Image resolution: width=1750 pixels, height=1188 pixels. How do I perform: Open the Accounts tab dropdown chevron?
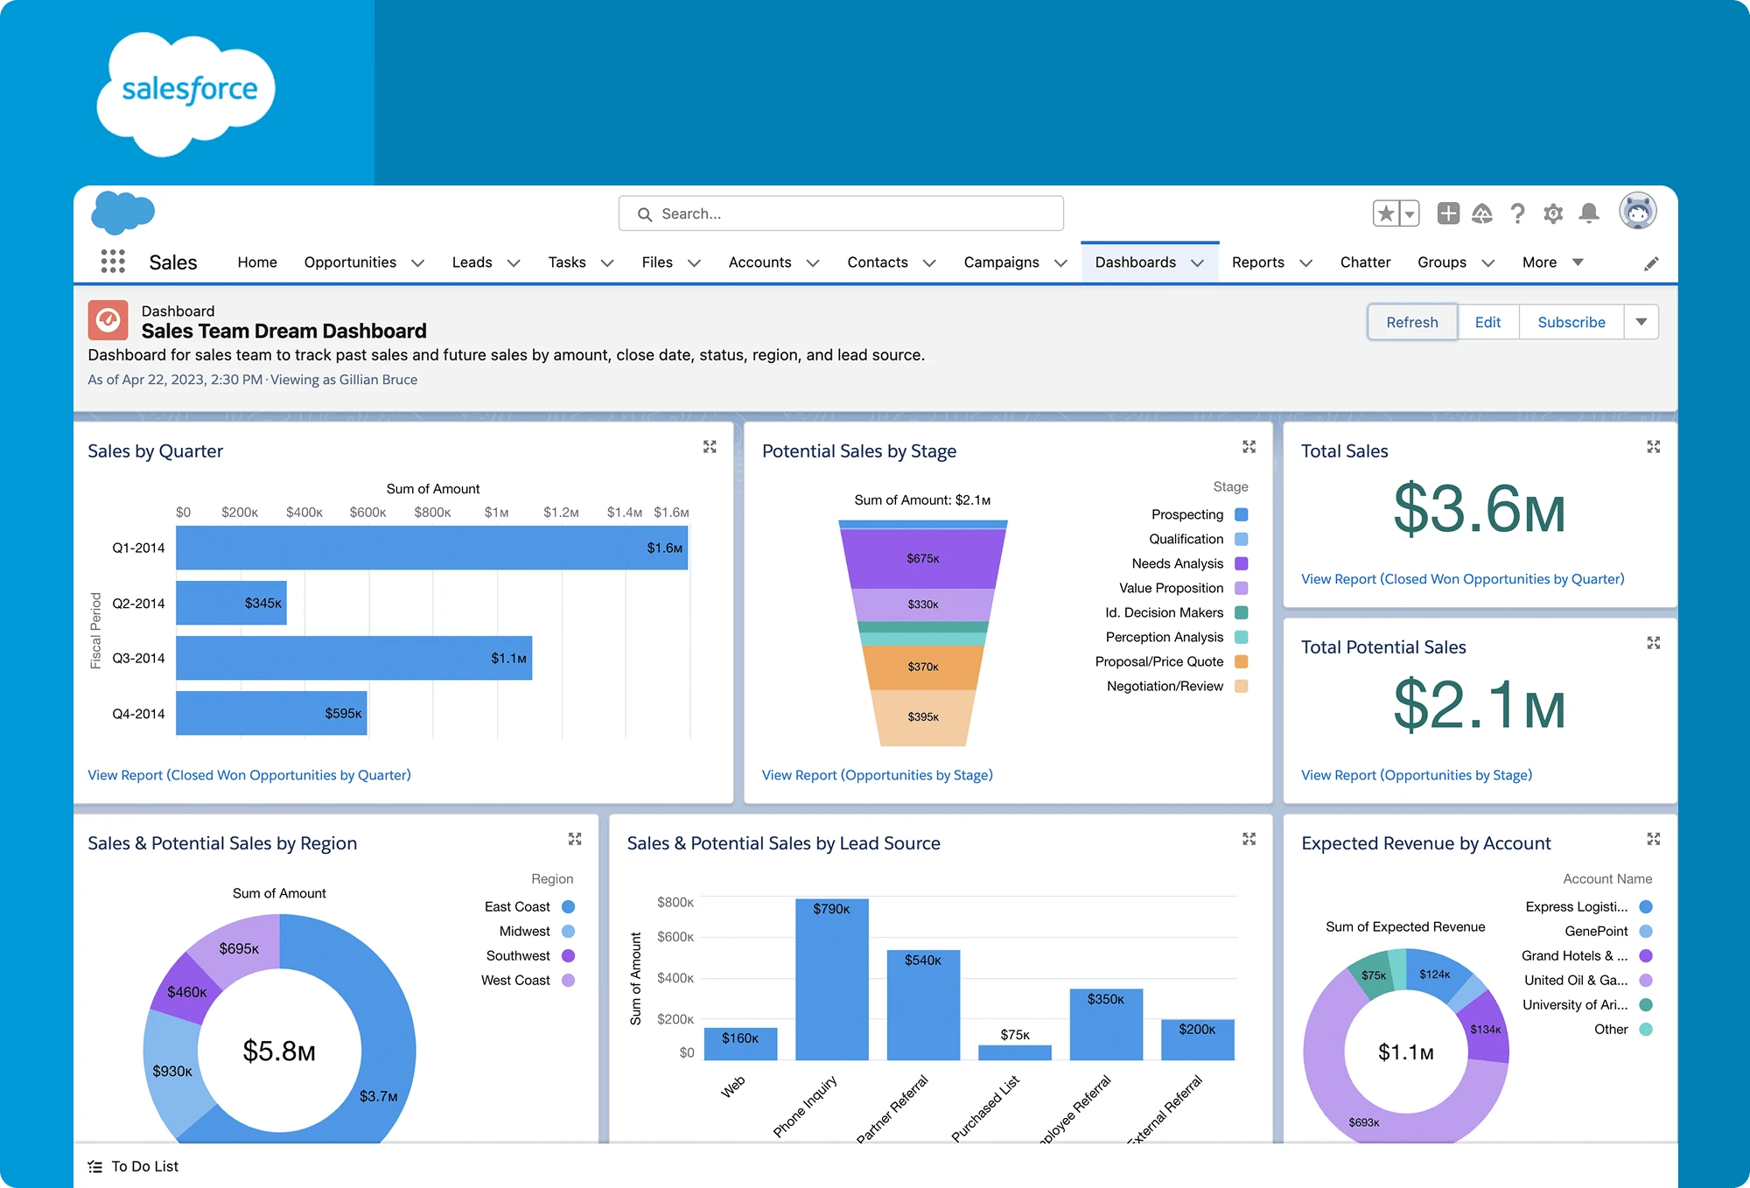pos(813,263)
